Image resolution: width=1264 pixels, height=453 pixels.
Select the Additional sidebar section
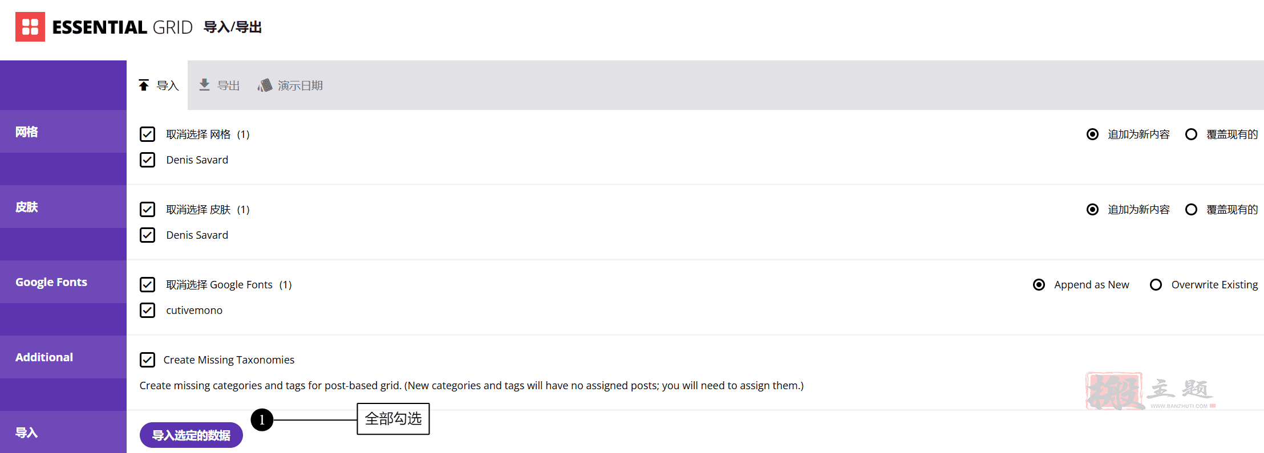point(63,357)
